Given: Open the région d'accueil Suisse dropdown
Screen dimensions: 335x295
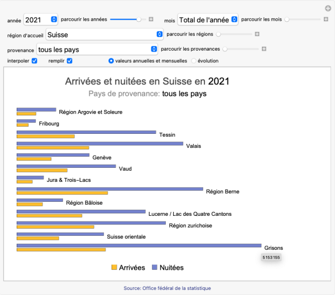Looking at the screenshot, I should (104, 34).
